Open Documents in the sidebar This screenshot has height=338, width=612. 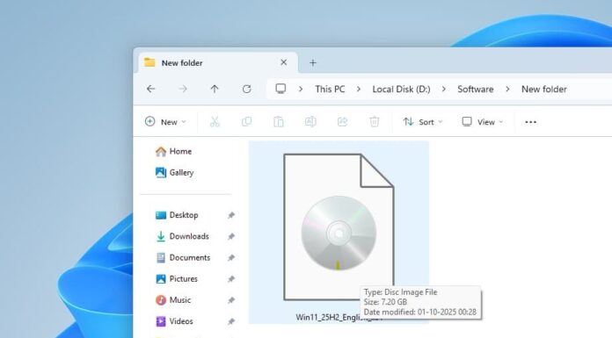[x=183, y=257]
